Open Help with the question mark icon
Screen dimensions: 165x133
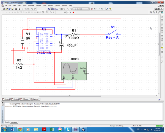coord(110,9)
